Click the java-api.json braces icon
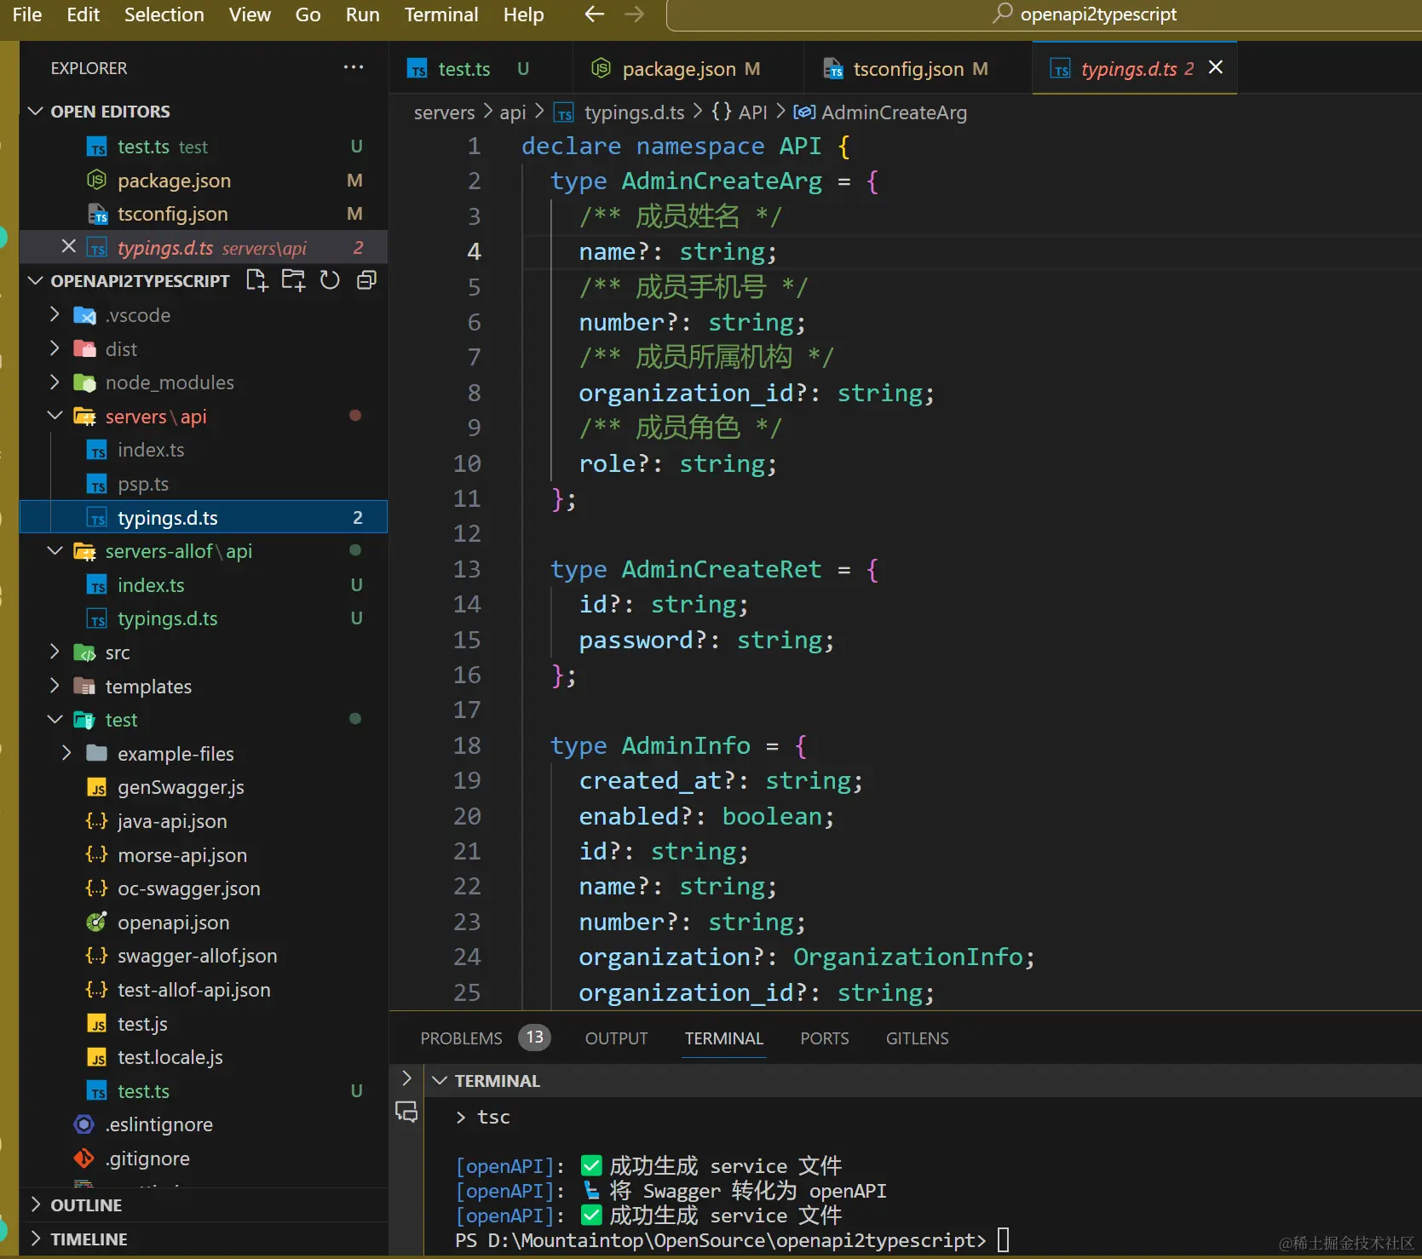 tap(96, 821)
